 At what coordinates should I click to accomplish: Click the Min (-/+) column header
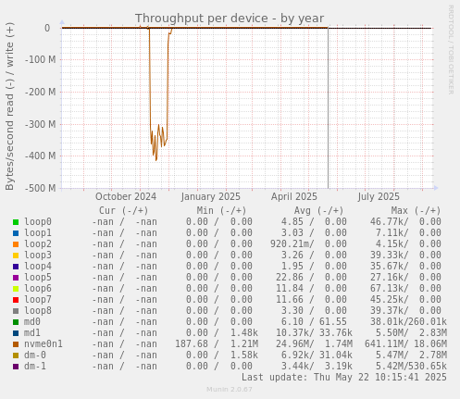(x=221, y=211)
